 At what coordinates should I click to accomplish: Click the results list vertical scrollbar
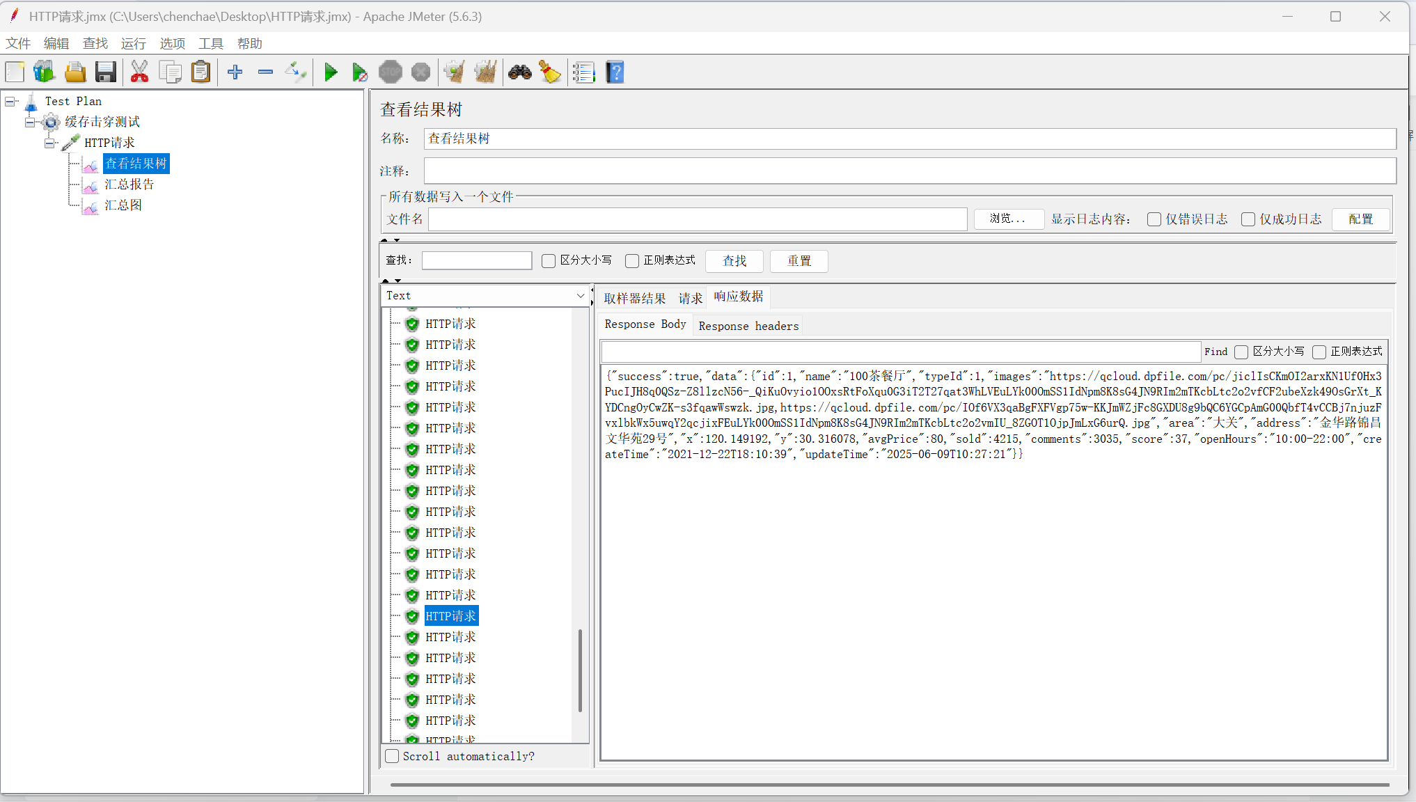click(x=580, y=670)
